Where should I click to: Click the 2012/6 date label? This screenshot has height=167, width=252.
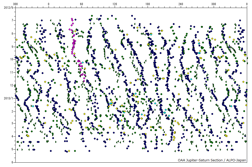(9, 7)
